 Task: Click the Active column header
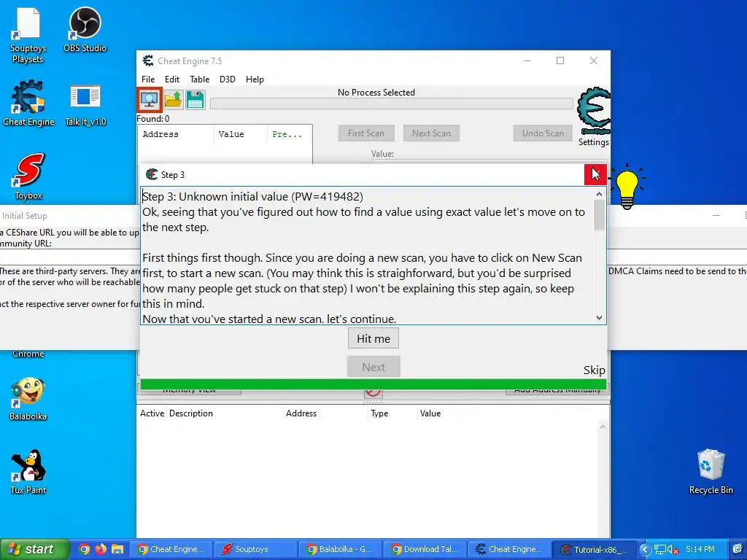(x=152, y=413)
